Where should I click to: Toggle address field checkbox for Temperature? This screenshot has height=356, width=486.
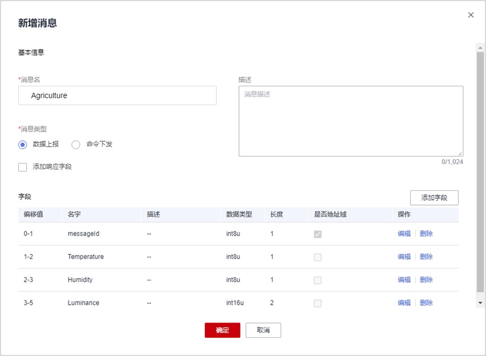coord(318,257)
